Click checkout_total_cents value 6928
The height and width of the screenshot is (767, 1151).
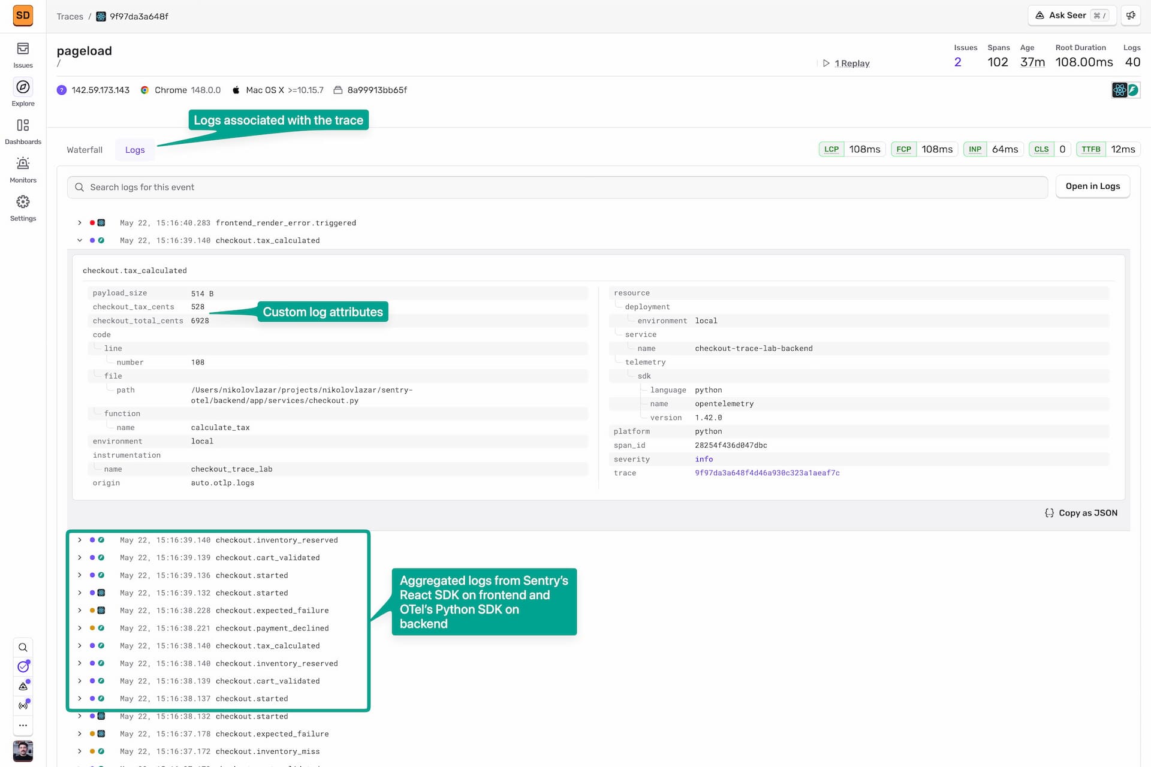pos(200,321)
